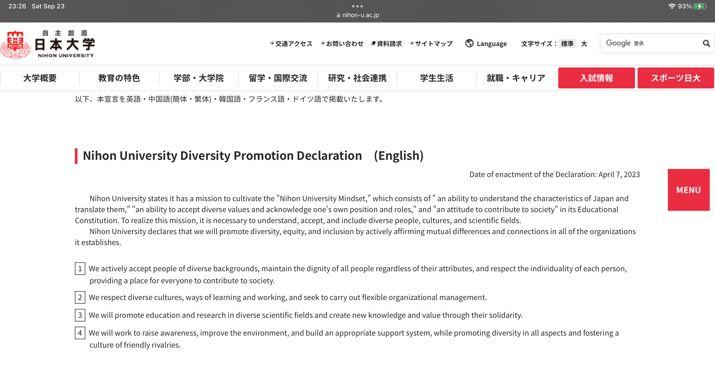Click the Diversity Promotion Declaration heading

tap(253, 156)
